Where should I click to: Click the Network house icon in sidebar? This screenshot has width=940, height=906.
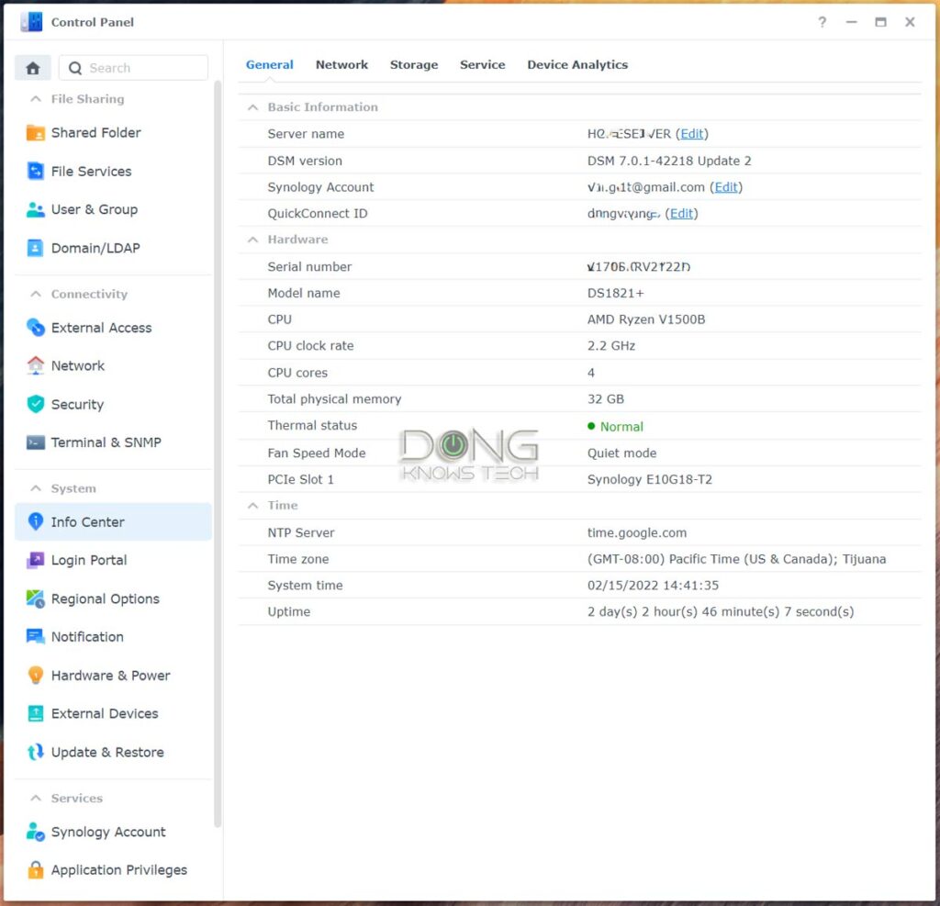36,365
